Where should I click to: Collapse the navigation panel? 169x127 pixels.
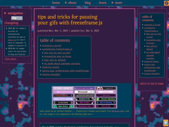click(14, 13)
